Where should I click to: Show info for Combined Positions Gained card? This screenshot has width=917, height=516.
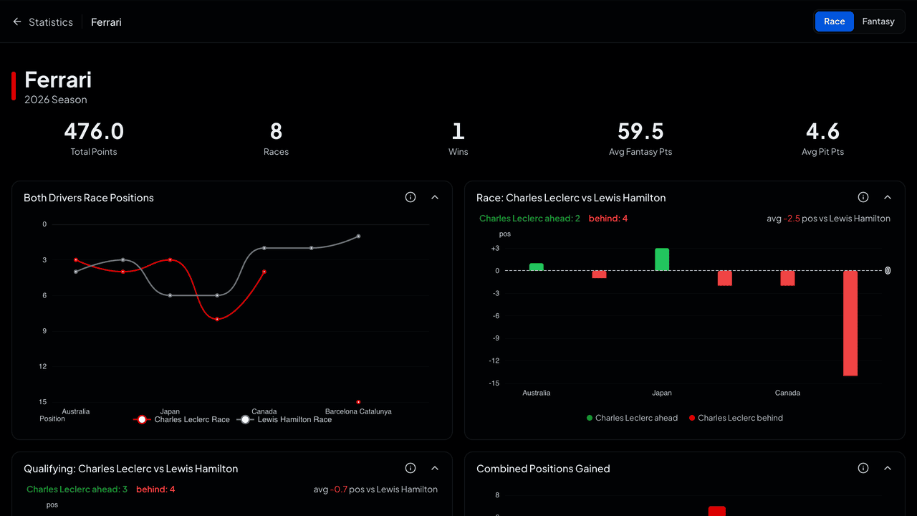pyautogui.click(x=863, y=468)
